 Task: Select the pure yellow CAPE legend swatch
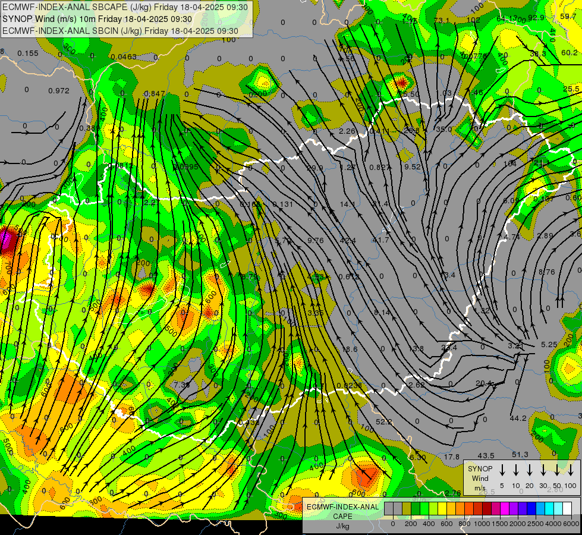coord(442,509)
